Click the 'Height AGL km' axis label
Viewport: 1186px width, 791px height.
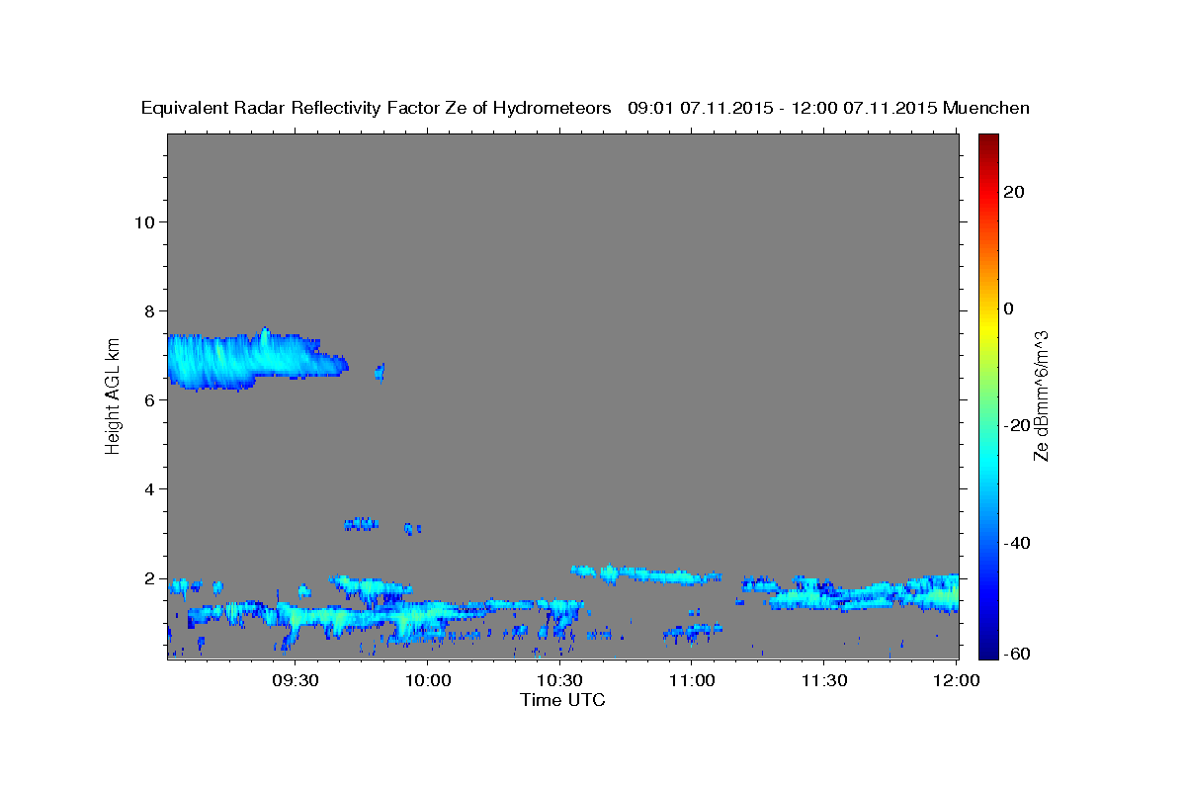[113, 395]
